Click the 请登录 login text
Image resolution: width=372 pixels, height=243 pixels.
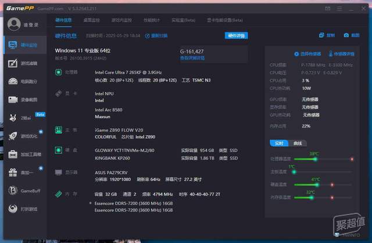pos(31,24)
